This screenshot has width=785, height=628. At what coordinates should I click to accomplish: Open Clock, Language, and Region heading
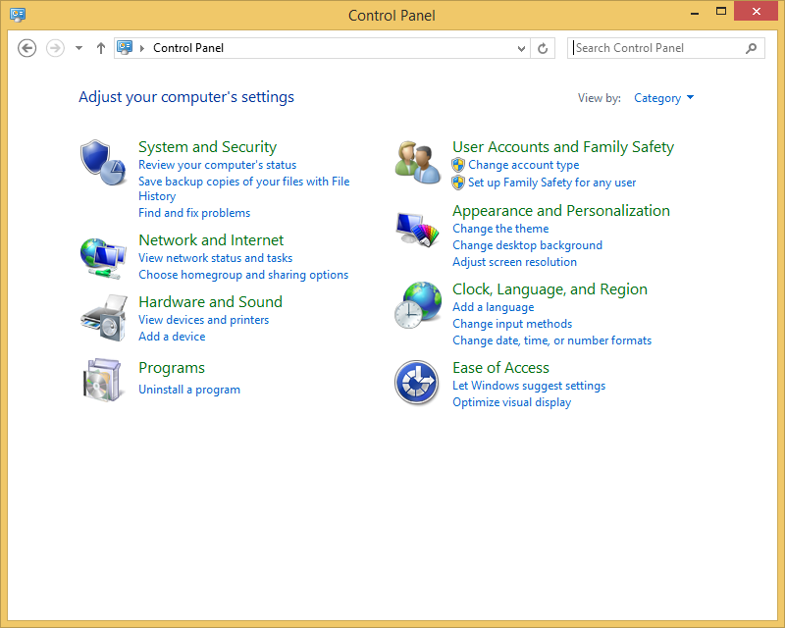(x=549, y=288)
